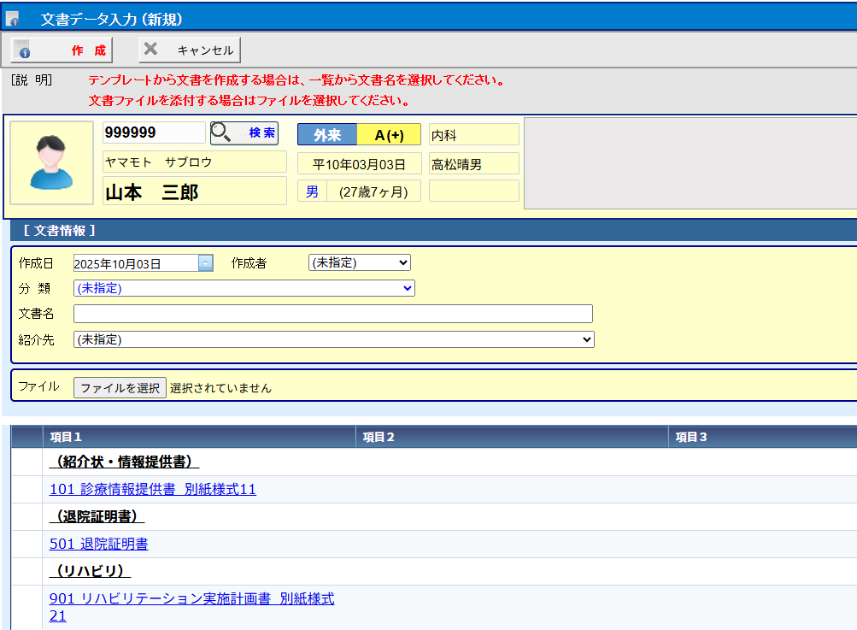Click the yellow A(+) blood type badge
857x630 pixels.
(x=389, y=135)
